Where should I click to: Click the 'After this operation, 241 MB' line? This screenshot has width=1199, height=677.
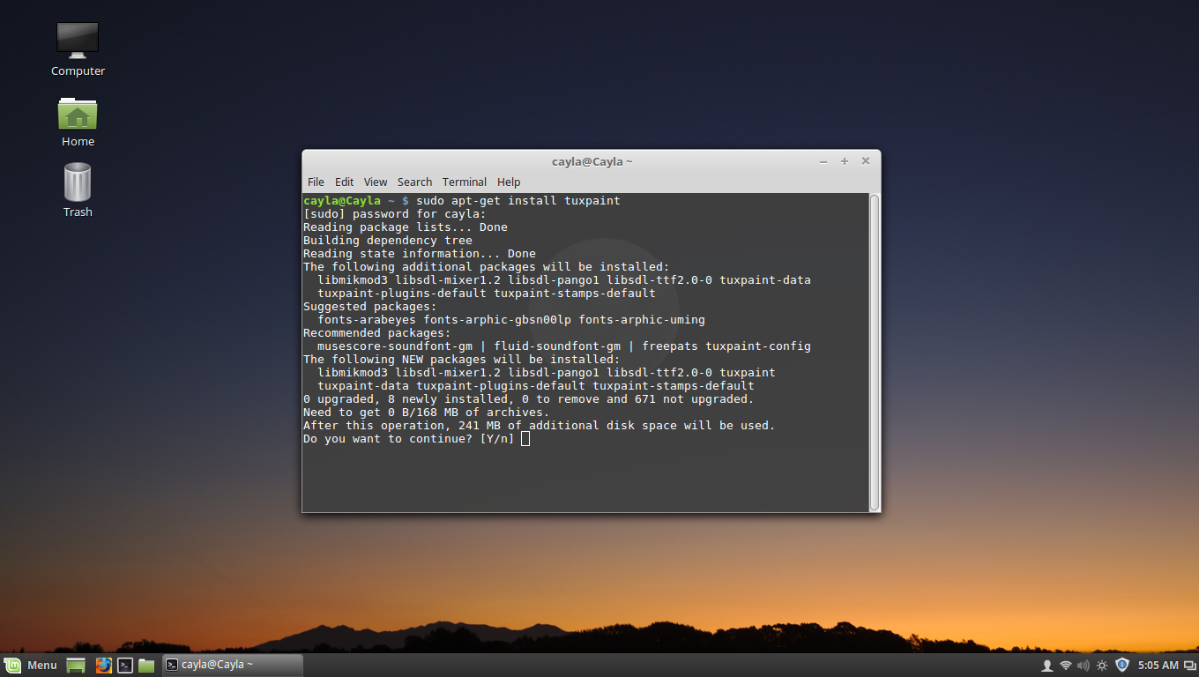click(x=540, y=425)
